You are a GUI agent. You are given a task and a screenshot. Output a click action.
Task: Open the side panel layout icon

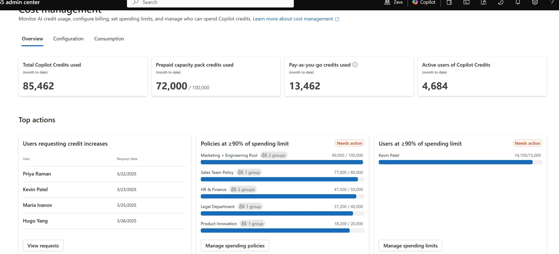coord(449,2)
